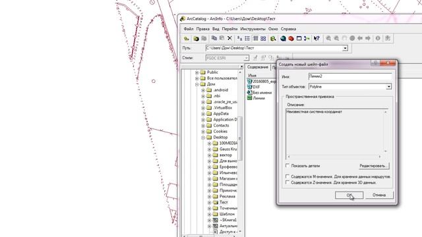422x237 pixels.
Task: Click the Delete X icon in toolbar
Action: pos(229,38)
